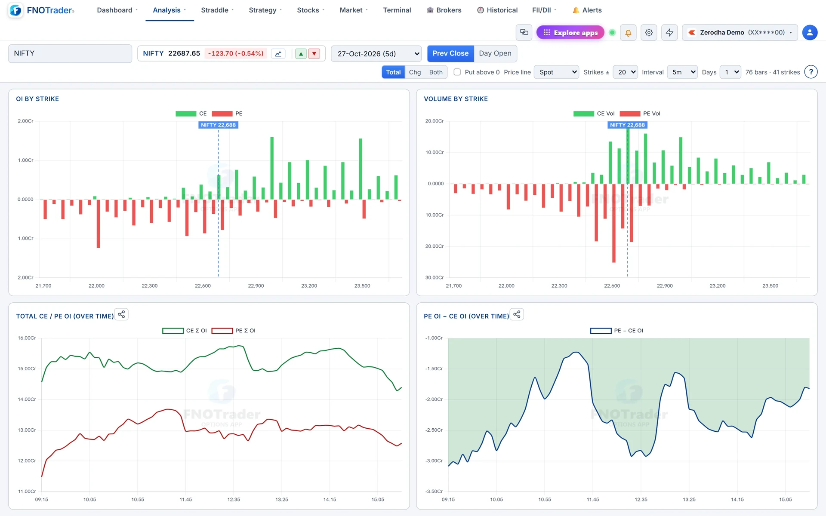Enable the Put above 0 checkbox

point(457,72)
